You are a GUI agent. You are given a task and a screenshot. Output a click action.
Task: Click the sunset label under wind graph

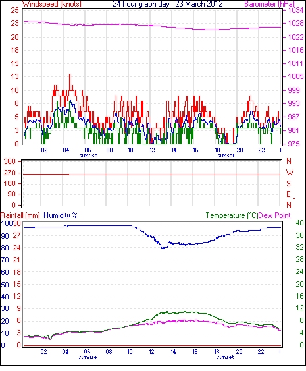(226, 156)
